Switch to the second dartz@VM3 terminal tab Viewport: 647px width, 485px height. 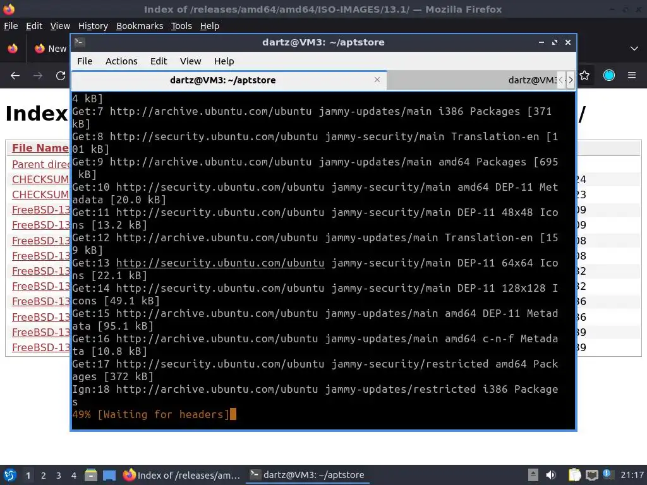click(x=473, y=80)
